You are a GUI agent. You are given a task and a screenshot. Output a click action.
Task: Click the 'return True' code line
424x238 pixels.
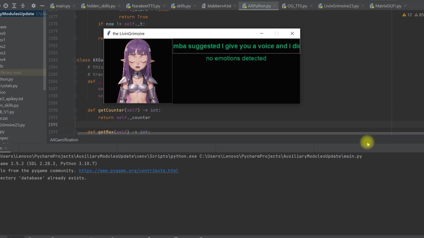click(133, 17)
